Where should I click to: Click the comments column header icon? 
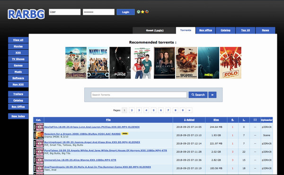pos(255,120)
